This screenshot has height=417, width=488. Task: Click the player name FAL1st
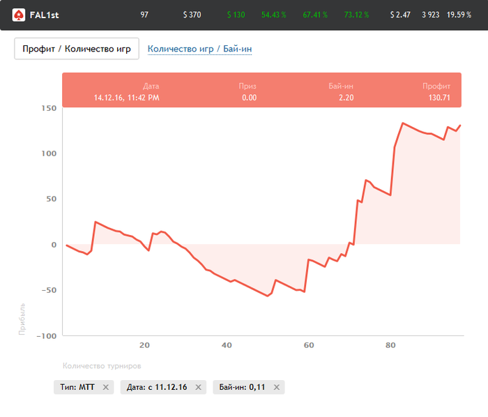[44, 15]
